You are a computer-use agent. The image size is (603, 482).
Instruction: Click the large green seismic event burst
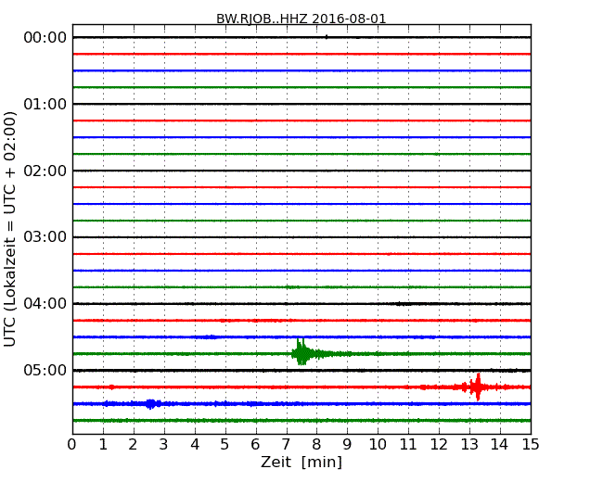pyautogui.click(x=301, y=351)
